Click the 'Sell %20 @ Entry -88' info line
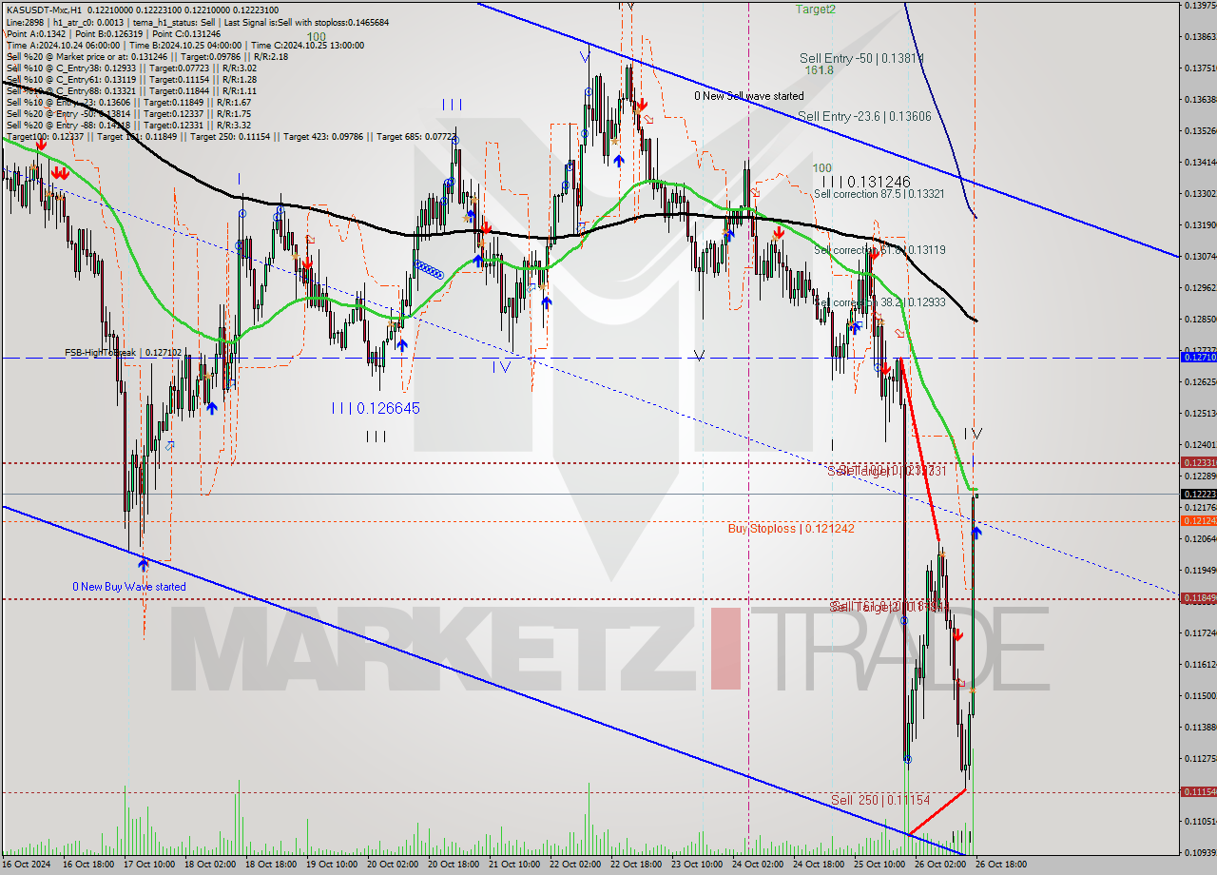Image resolution: width=1217 pixels, height=875 pixels. pos(128,125)
